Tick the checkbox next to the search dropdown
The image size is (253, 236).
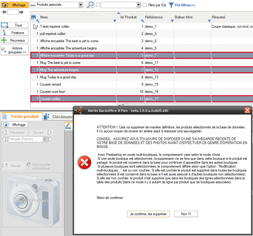coord(98,5)
